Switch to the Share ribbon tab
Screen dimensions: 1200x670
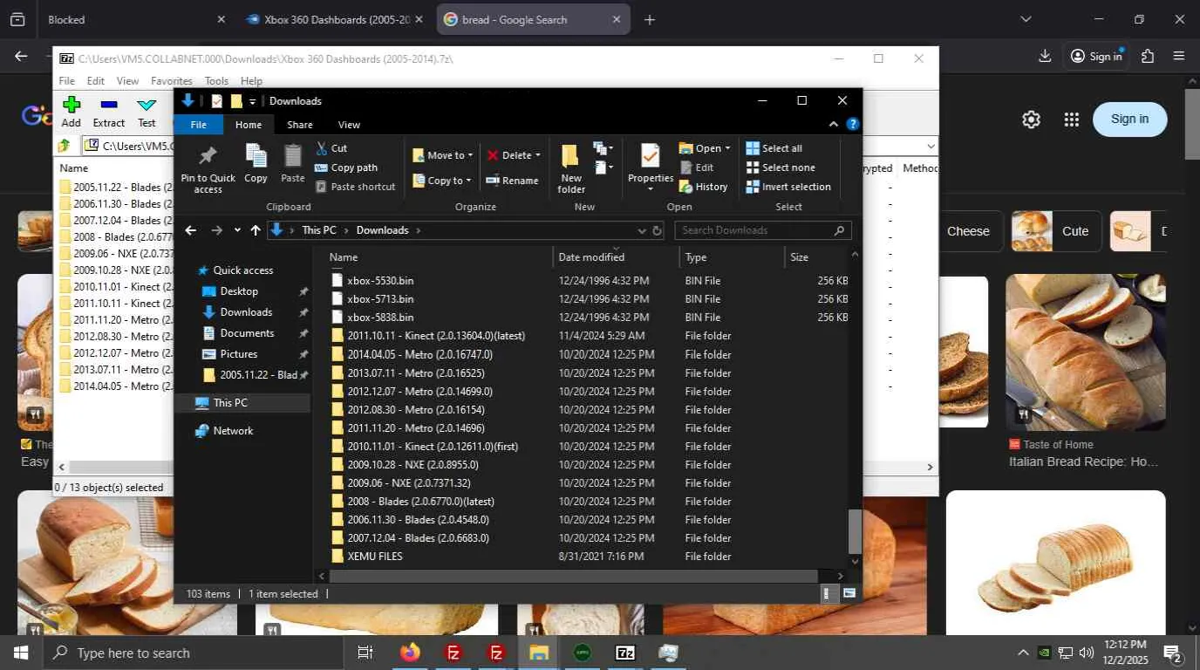tap(299, 125)
